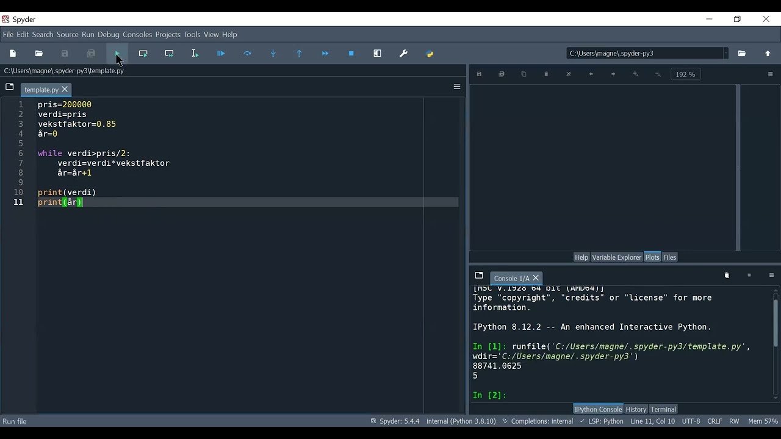The height and width of the screenshot is (439, 781).
Task: Clear console (remove variables) icon
Action: 727,276
